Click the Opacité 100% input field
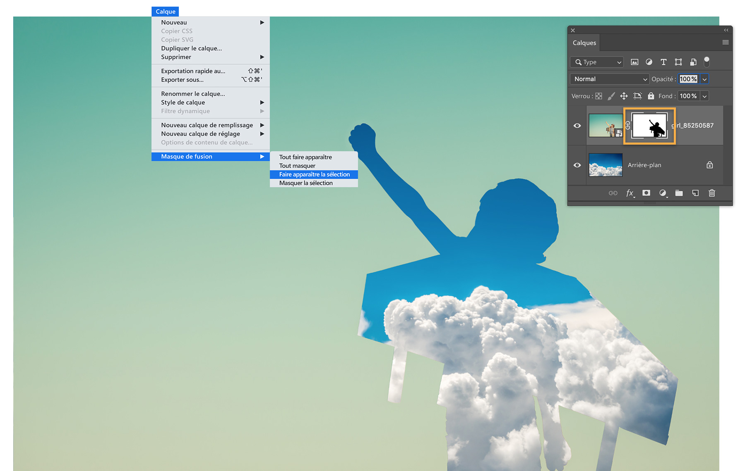Screen dimensions: 745x471 pyautogui.click(x=688, y=79)
